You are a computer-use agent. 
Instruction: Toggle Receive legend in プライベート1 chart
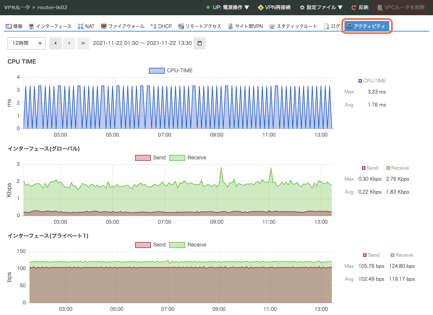click(188, 245)
